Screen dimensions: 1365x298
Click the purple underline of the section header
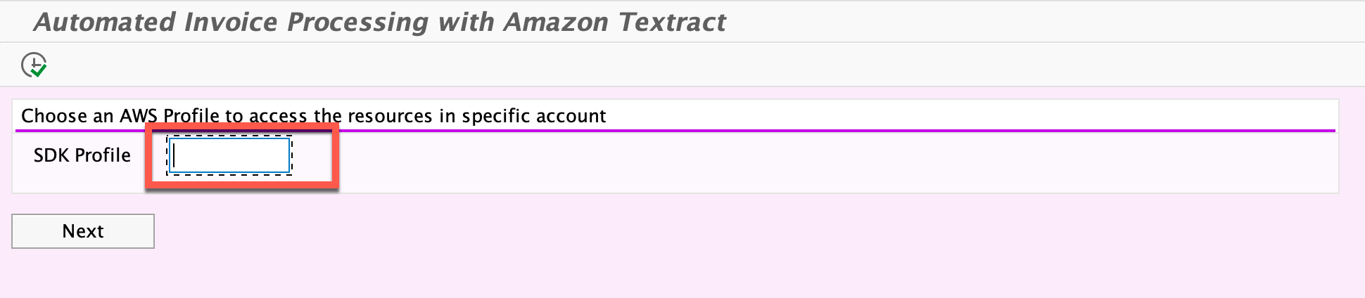(675, 130)
